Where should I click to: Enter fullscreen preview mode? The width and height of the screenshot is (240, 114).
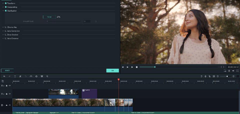tap(237, 71)
